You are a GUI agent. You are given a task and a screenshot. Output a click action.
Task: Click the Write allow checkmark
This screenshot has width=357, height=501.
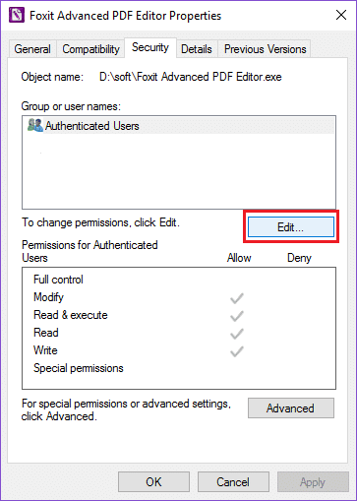click(237, 351)
